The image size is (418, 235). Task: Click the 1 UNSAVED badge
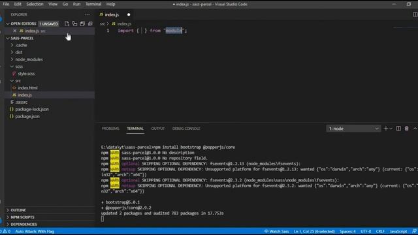click(48, 23)
